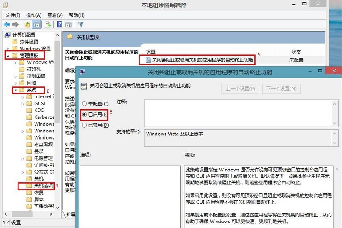Click the 上一个设置(P) button
The image size is (342, 228).
click(x=240, y=89)
